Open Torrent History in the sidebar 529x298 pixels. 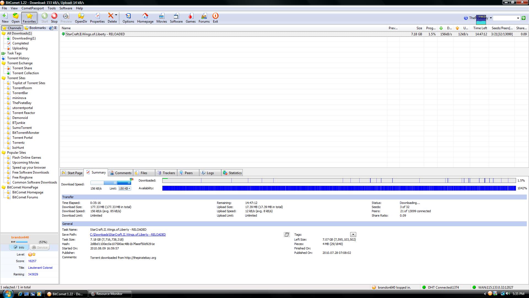pos(18,58)
